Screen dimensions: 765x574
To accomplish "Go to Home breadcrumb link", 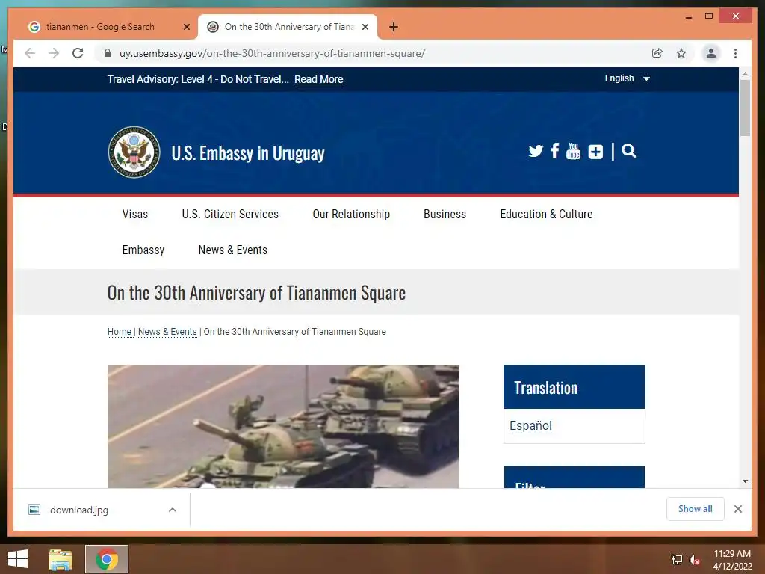I will click(120, 332).
